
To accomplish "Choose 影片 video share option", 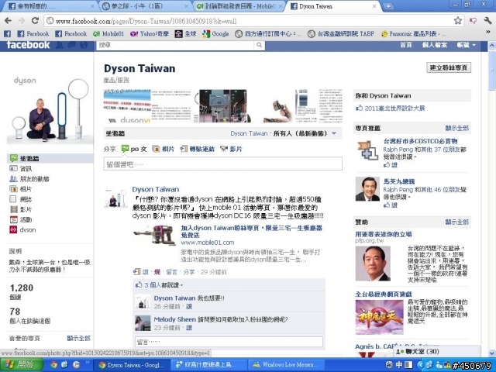I will [x=231, y=149].
